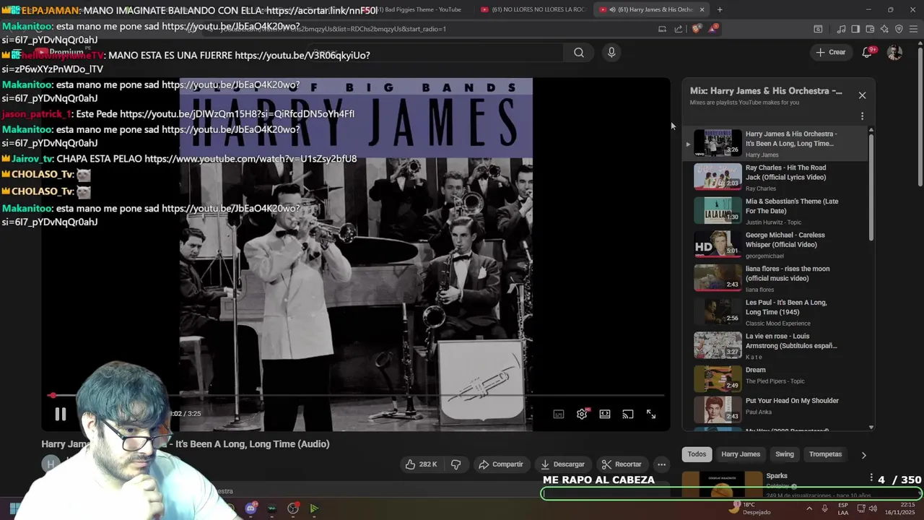
Task: Click the Compartir button
Action: pyautogui.click(x=501, y=464)
